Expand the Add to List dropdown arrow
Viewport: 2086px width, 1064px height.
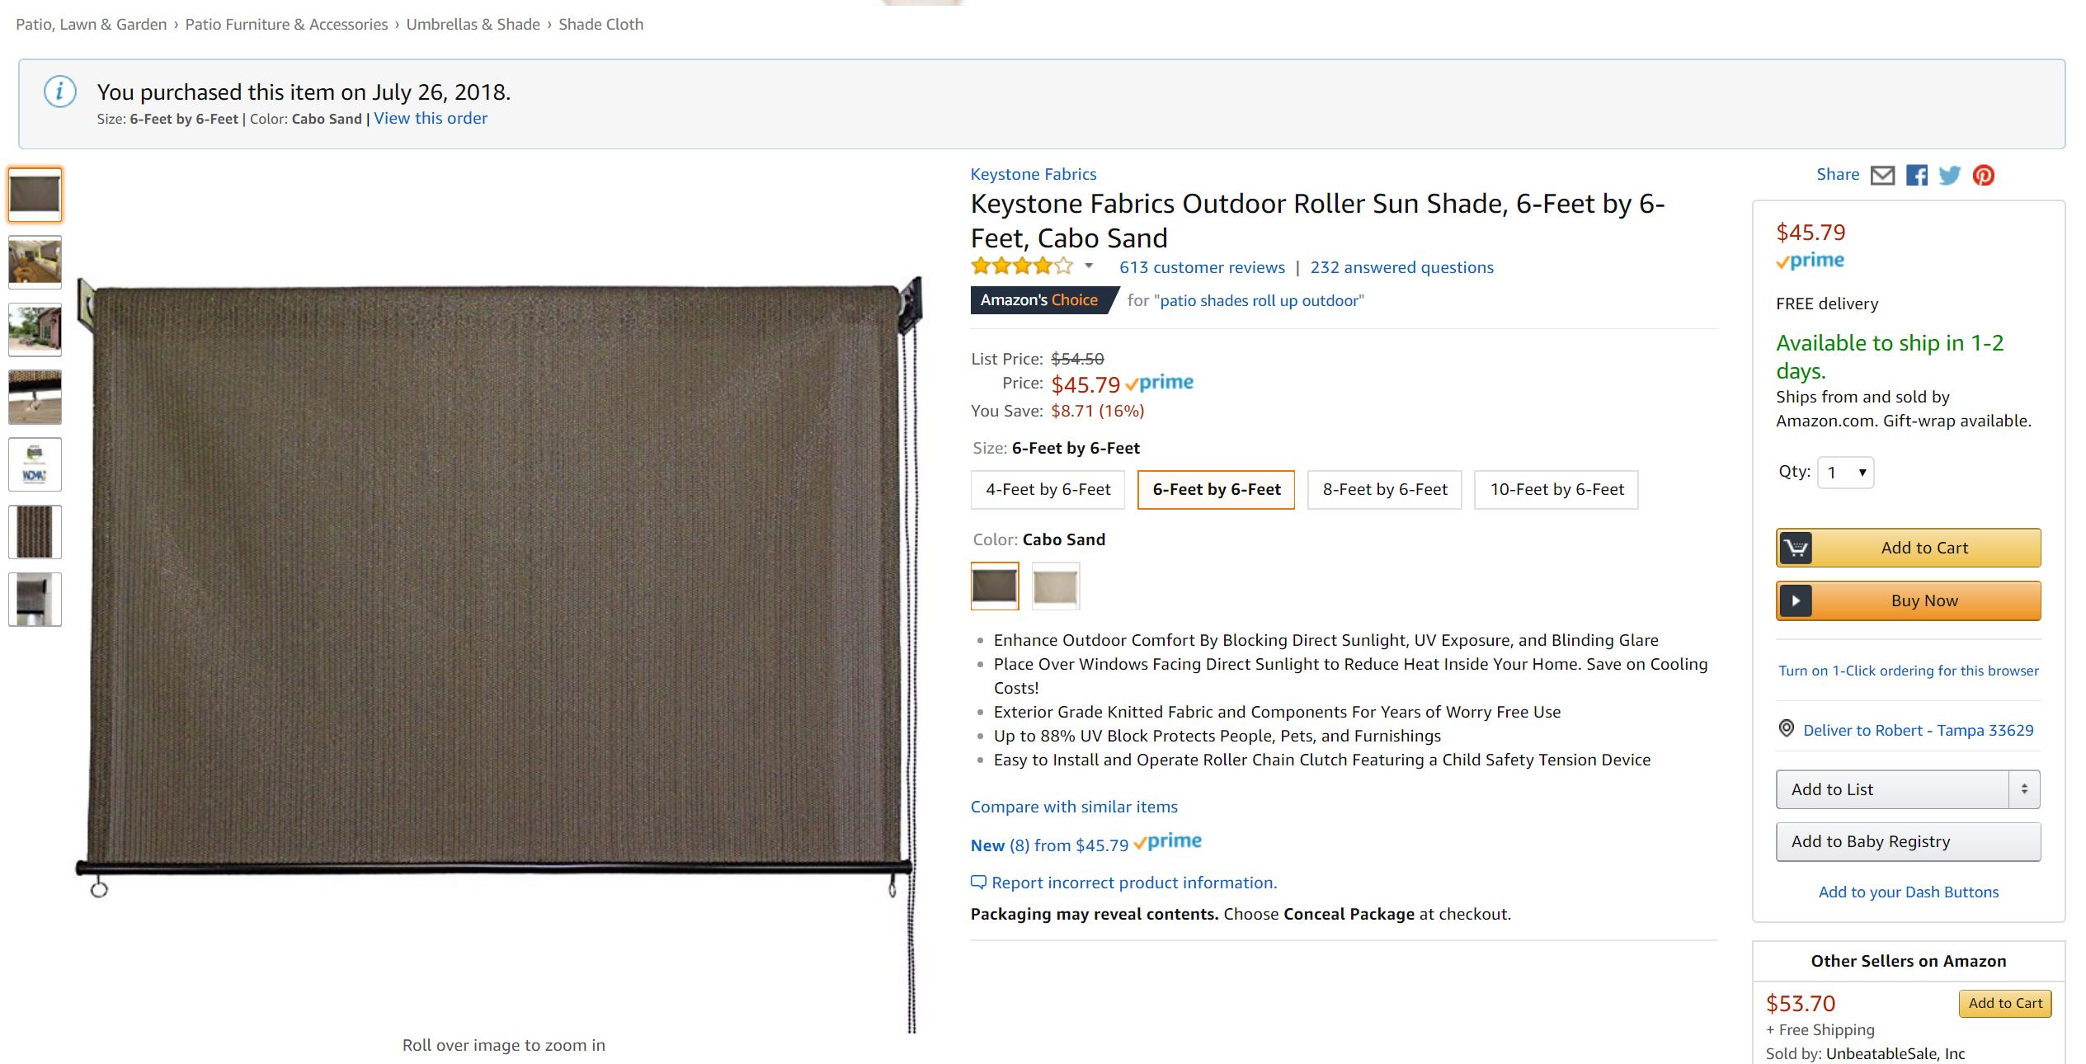tap(2024, 789)
